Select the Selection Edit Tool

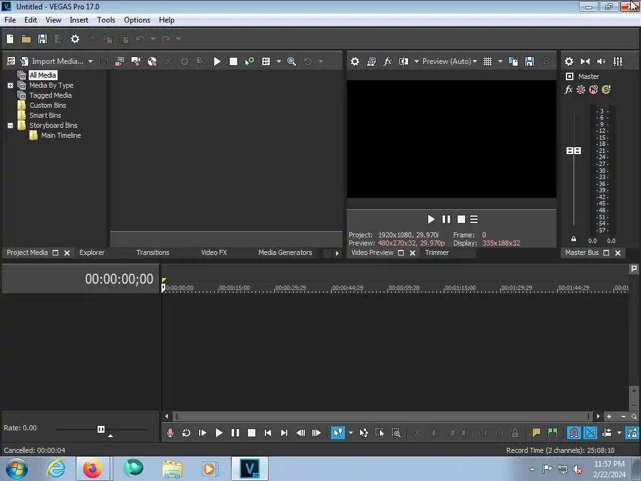379,433
